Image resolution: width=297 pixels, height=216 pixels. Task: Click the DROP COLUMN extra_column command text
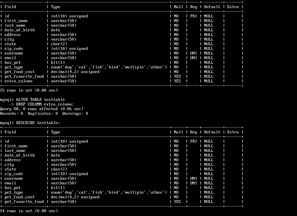coord(45,104)
